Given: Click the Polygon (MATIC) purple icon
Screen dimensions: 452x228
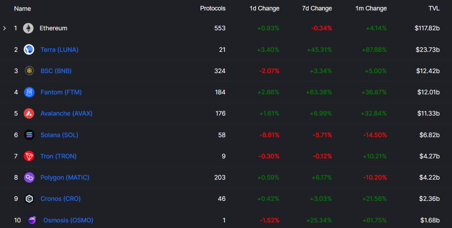Looking at the screenshot, I should point(29,178).
